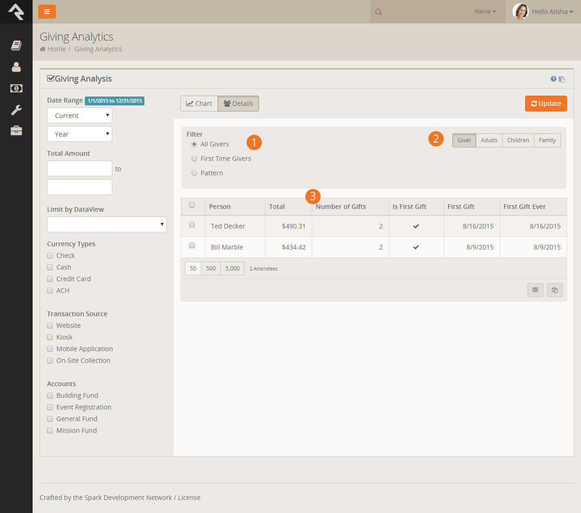Click the blue help question mark icon
This screenshot has width=581, height=513.
coord(554,79)
